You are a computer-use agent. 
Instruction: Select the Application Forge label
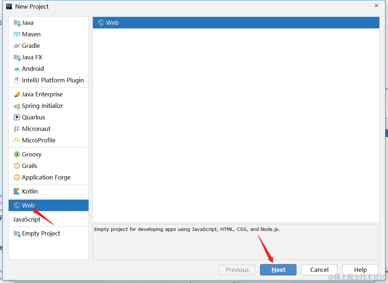pyautogui.click(x=46, y=178)
